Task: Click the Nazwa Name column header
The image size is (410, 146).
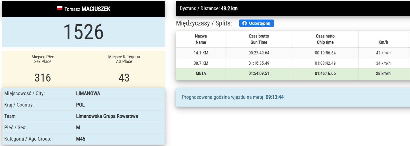Action: tap(201, 39)
